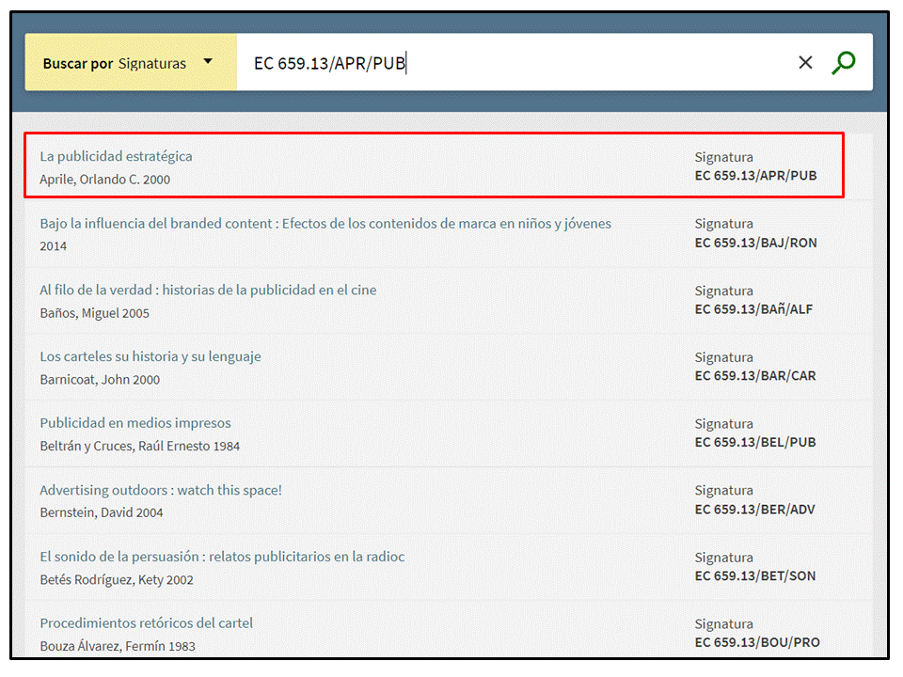
Task: Open El sonido de la persuasión result
Action: [x=222, y=557]
